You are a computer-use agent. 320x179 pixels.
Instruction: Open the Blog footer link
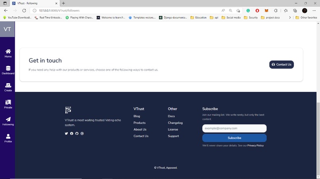click(137, 116)
